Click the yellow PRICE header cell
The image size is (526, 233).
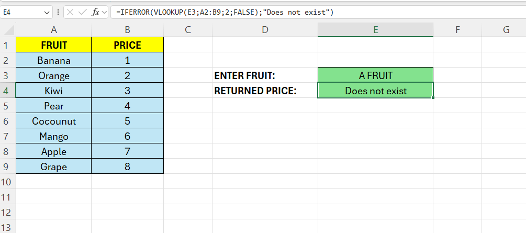coord(127,45)
